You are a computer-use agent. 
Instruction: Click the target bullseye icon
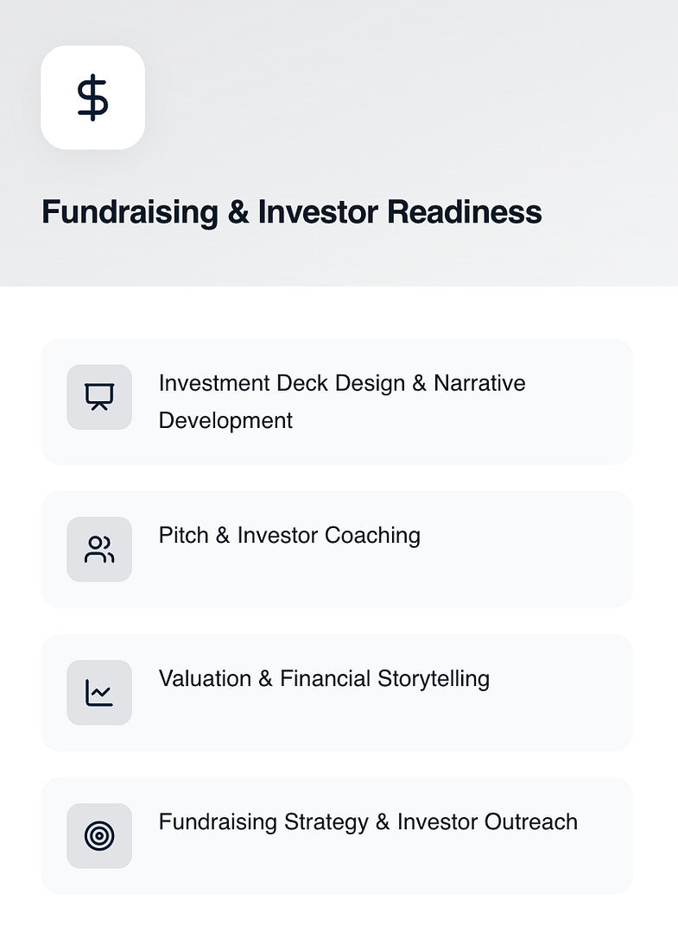[x=99, y=835]
